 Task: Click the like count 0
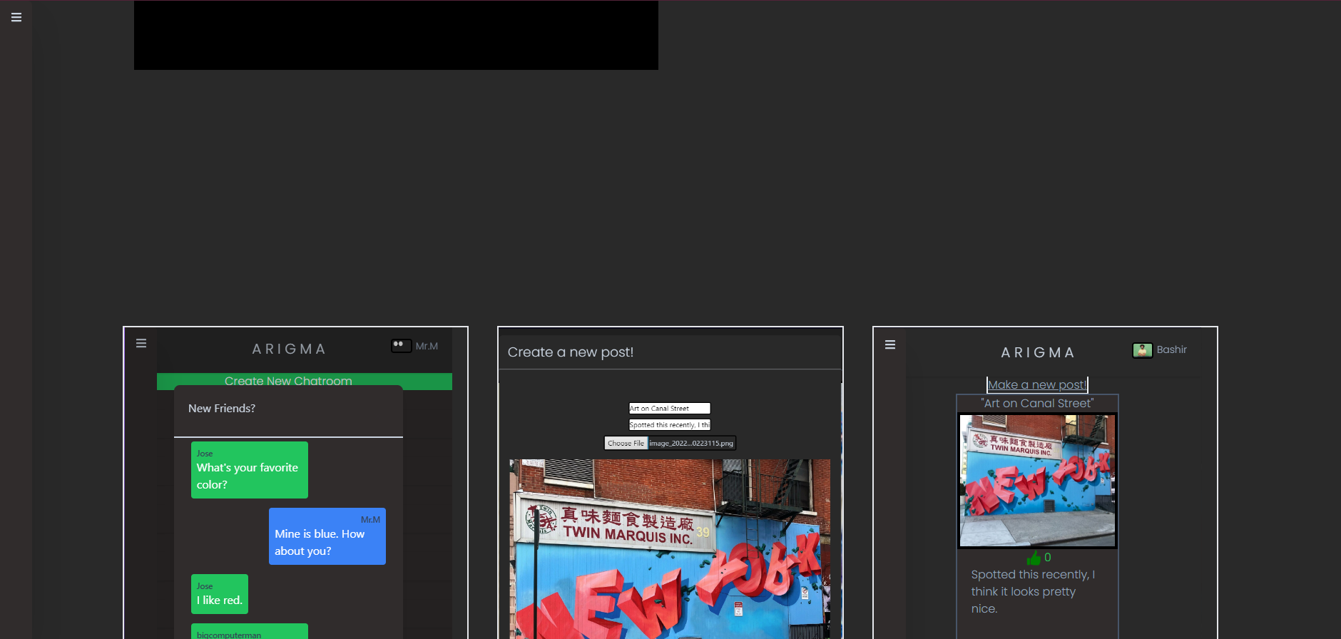coord(1048,558)
